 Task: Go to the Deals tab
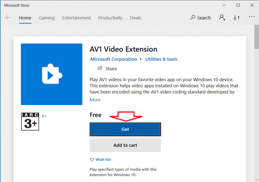click(136, 18)
